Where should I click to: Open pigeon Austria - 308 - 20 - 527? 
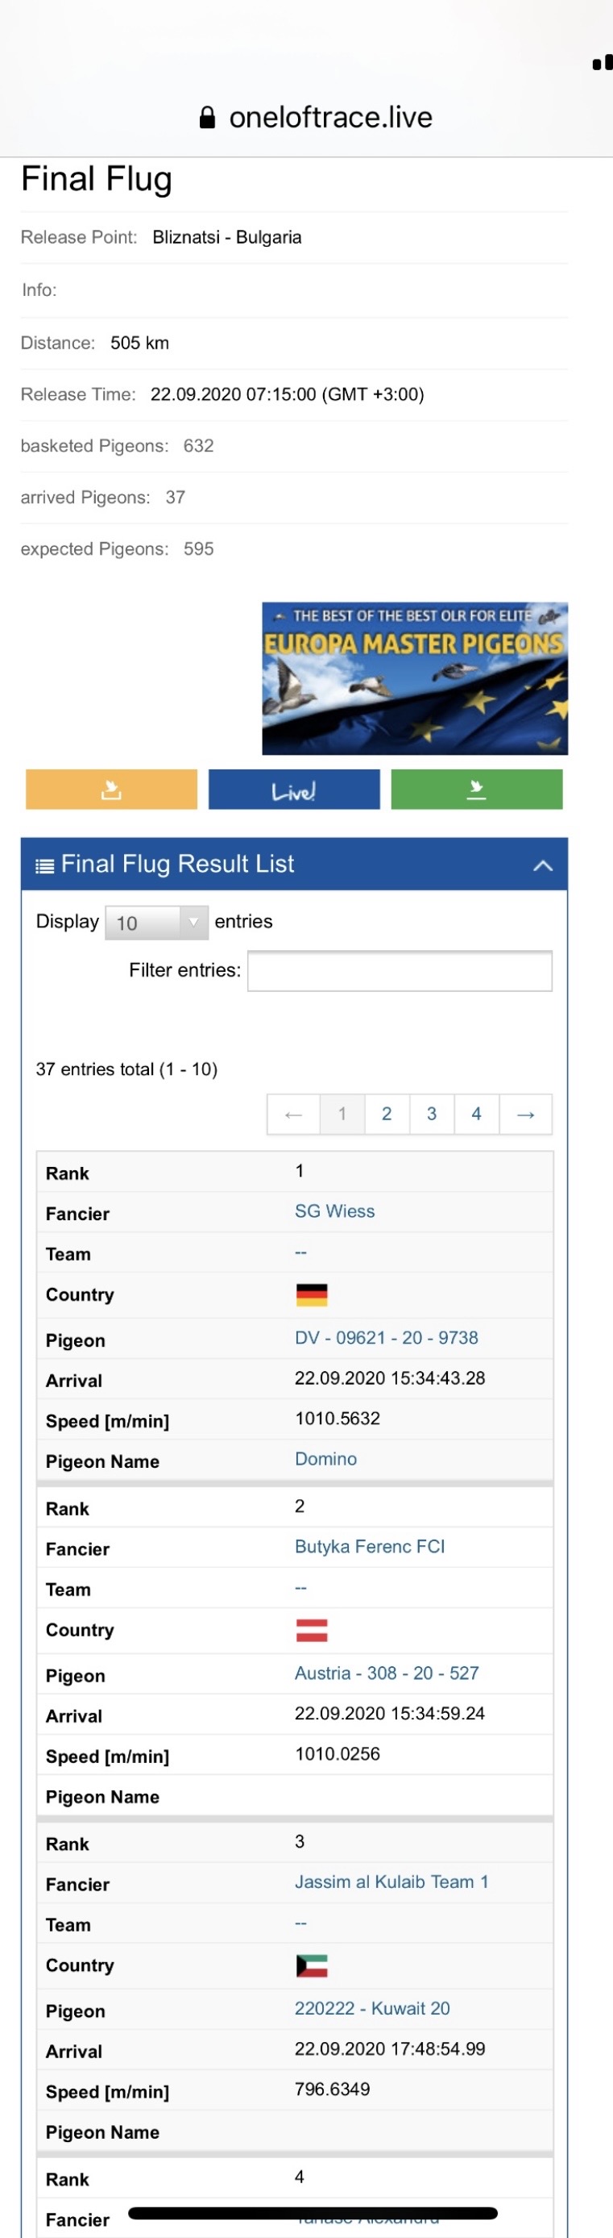point(387,1673)
